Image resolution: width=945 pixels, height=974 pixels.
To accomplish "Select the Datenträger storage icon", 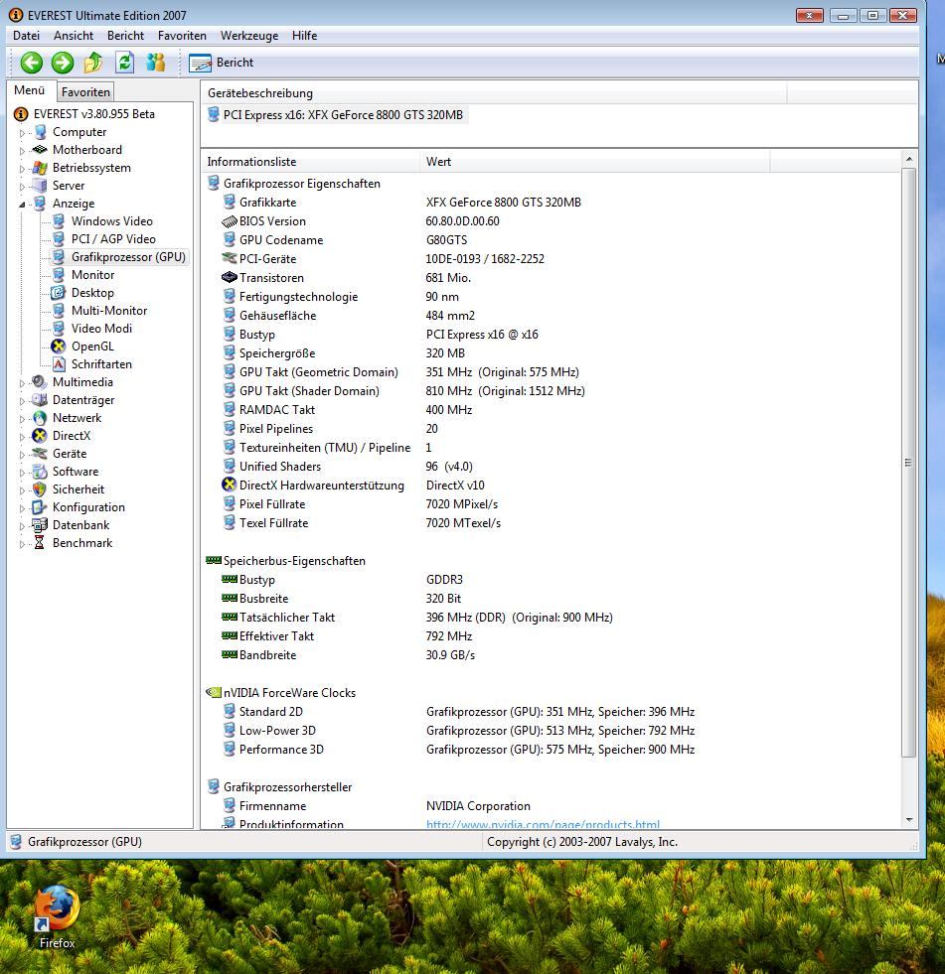I will tap(40, 400).
